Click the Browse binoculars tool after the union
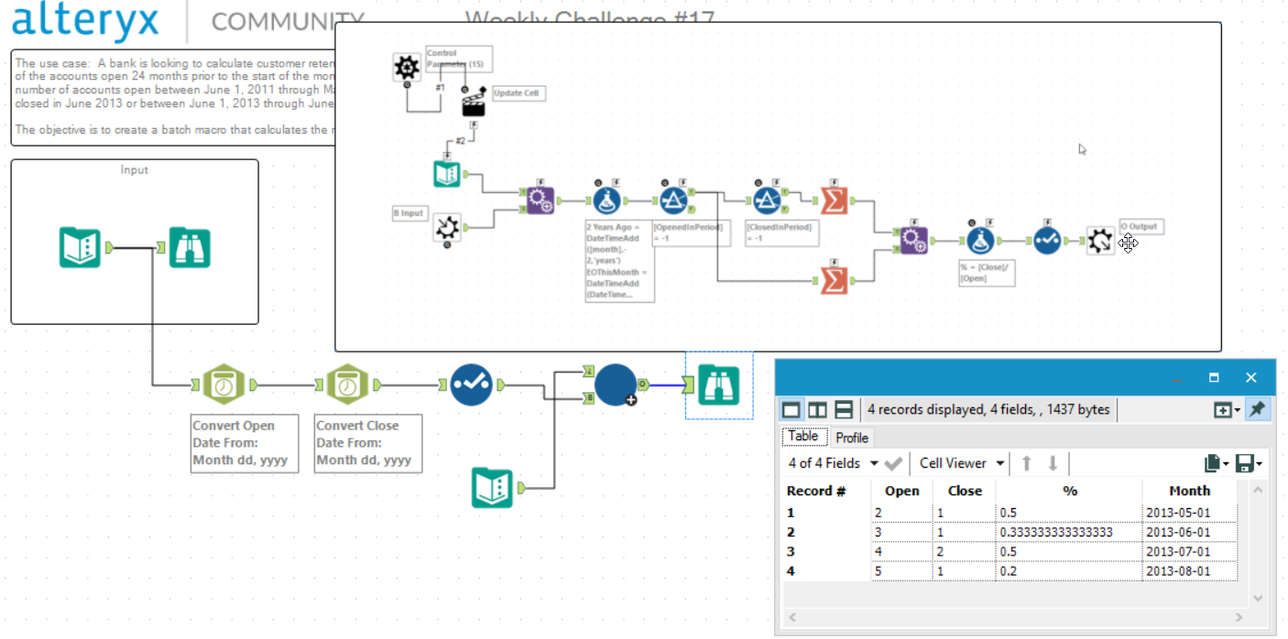The image size is (1288, 639). (x=718, y=384)
